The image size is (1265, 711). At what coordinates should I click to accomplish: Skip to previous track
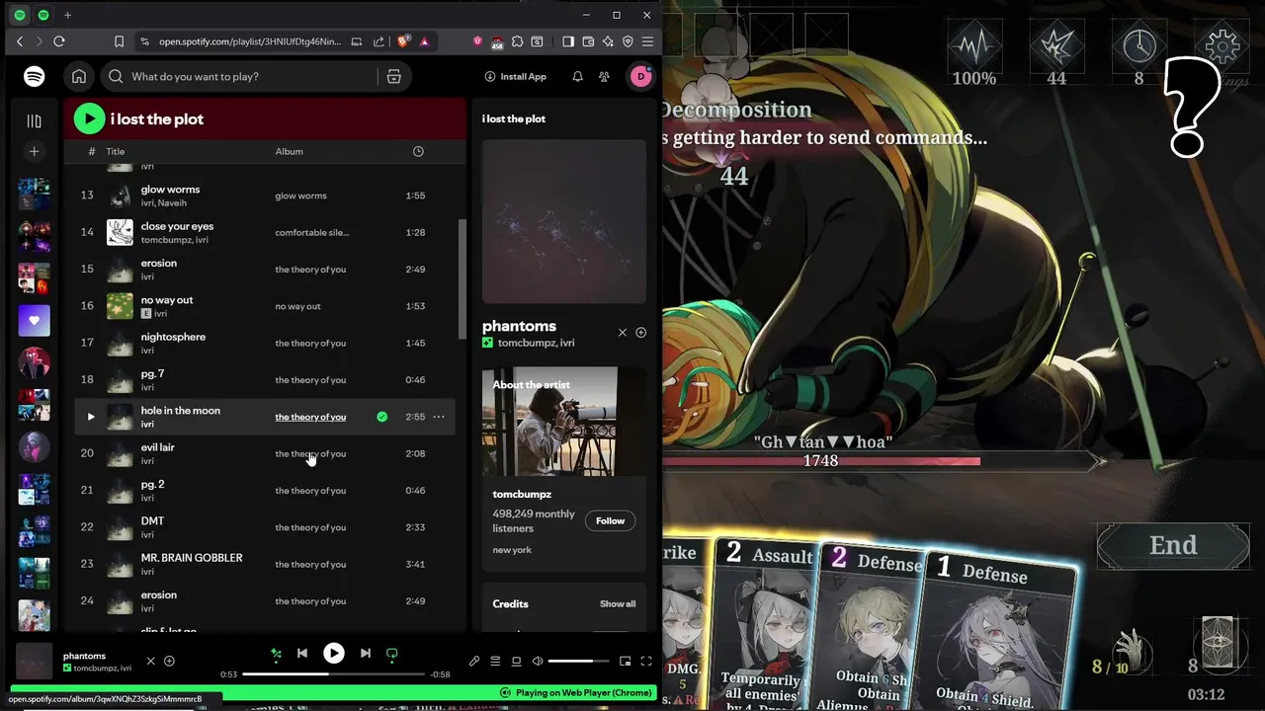(302, 653)
